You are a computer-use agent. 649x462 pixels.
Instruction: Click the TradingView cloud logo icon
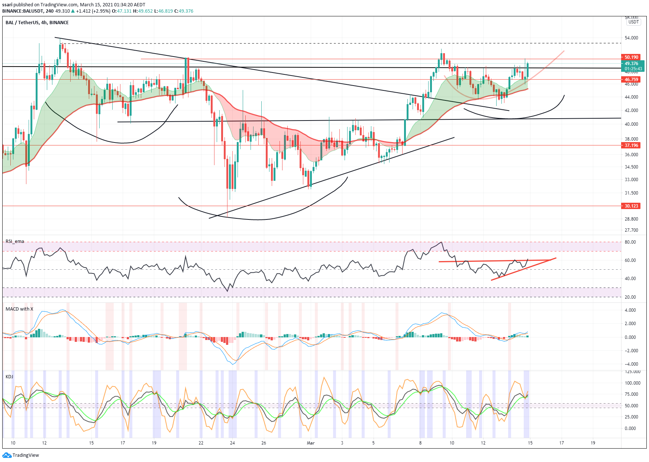coord(7,455)
